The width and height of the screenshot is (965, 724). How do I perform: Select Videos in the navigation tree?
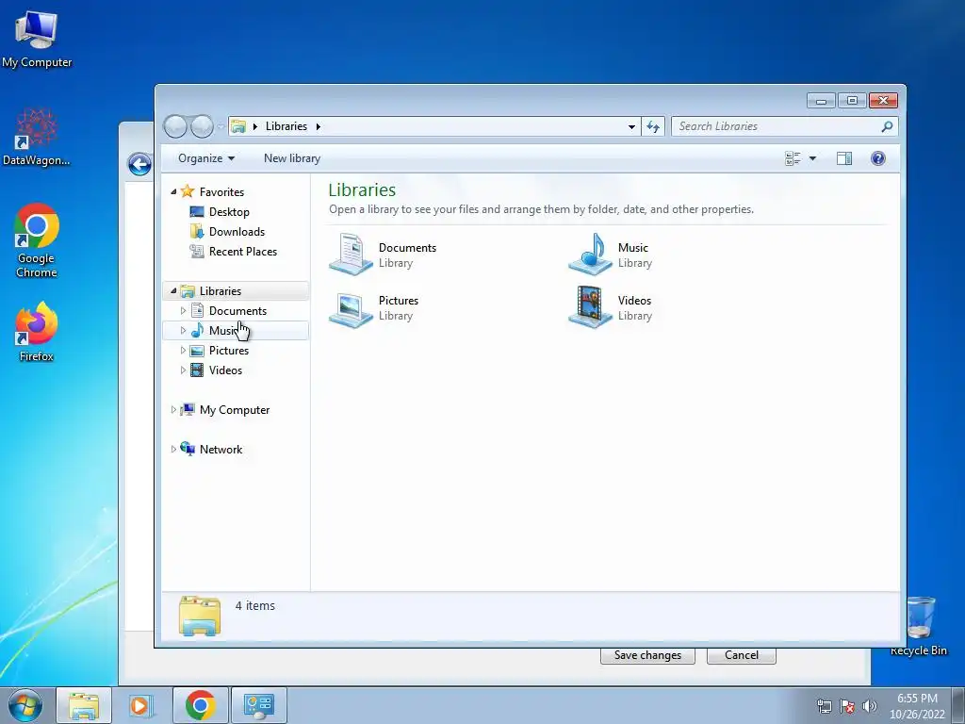coord(225,370)
